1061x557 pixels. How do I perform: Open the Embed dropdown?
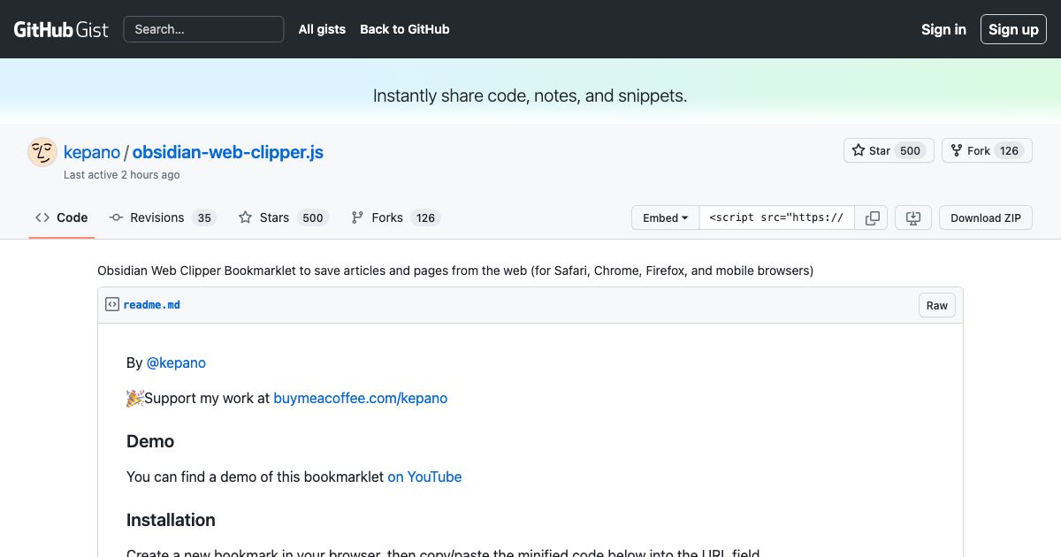click(664, 217)
